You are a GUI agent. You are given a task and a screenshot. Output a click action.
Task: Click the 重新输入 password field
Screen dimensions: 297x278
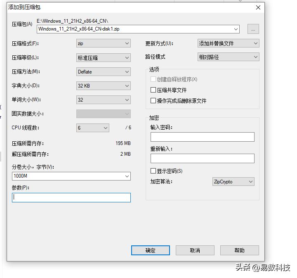[202, 158]
